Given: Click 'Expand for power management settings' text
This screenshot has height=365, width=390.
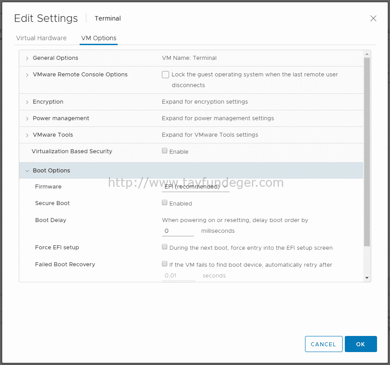Looking at the screenshot, I should 218,118.
